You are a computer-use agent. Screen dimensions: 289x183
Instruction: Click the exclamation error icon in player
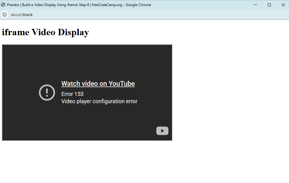pyautogui.click(x=47, y=93)
